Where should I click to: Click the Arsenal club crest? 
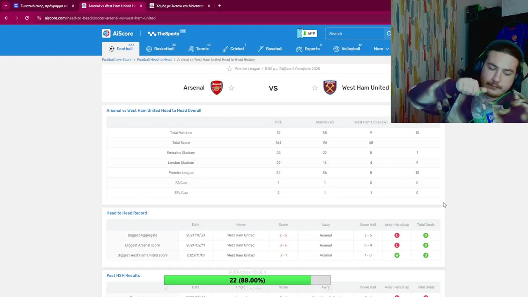click(217, 87)
